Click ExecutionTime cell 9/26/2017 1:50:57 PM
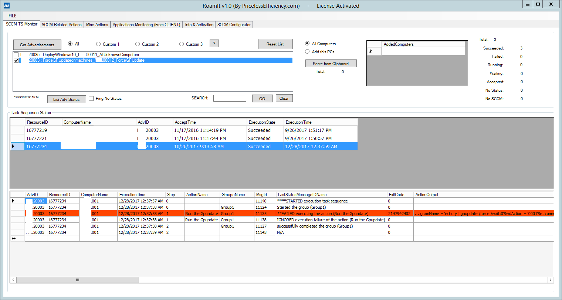This screenshot has height=300, width=562. coord(321,139)
